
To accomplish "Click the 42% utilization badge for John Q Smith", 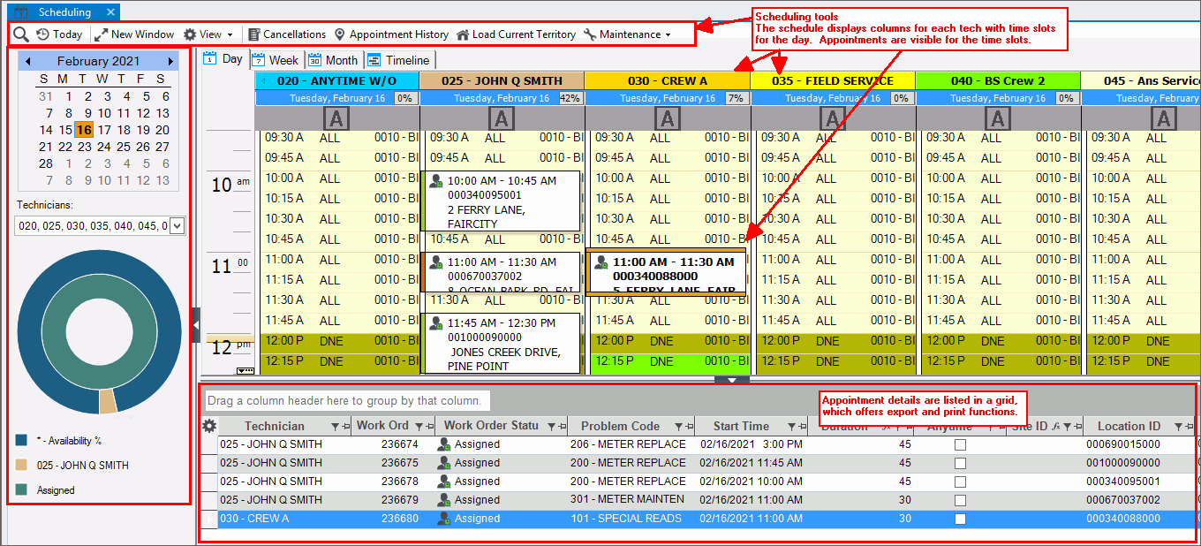I will (x=570, y=98).
